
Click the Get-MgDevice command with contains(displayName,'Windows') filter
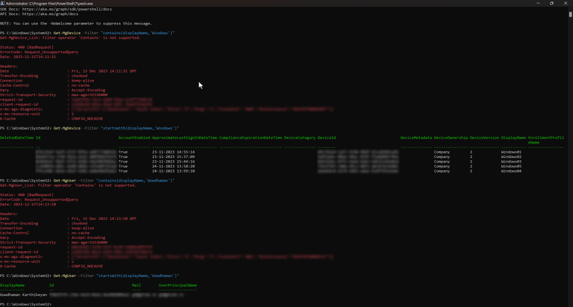114,33
